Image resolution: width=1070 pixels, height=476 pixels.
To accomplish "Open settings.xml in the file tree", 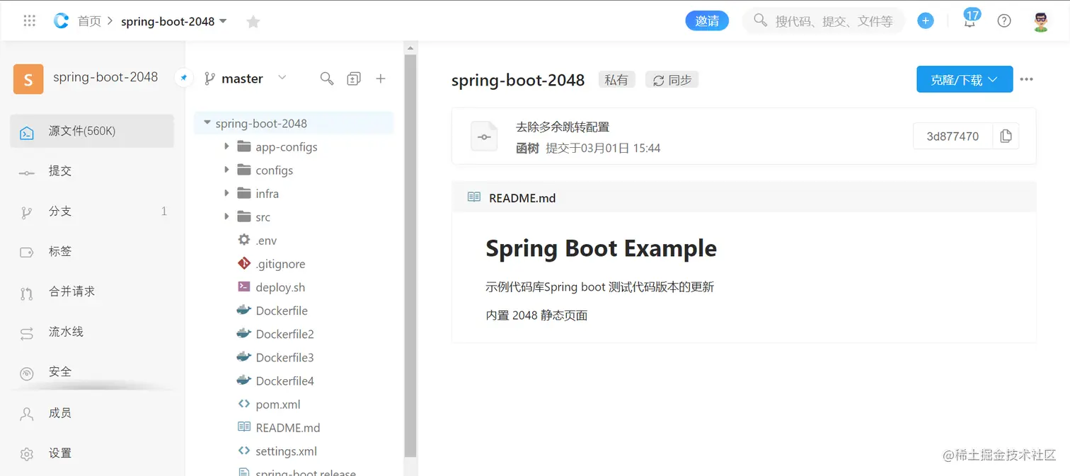I will point(286,451).
